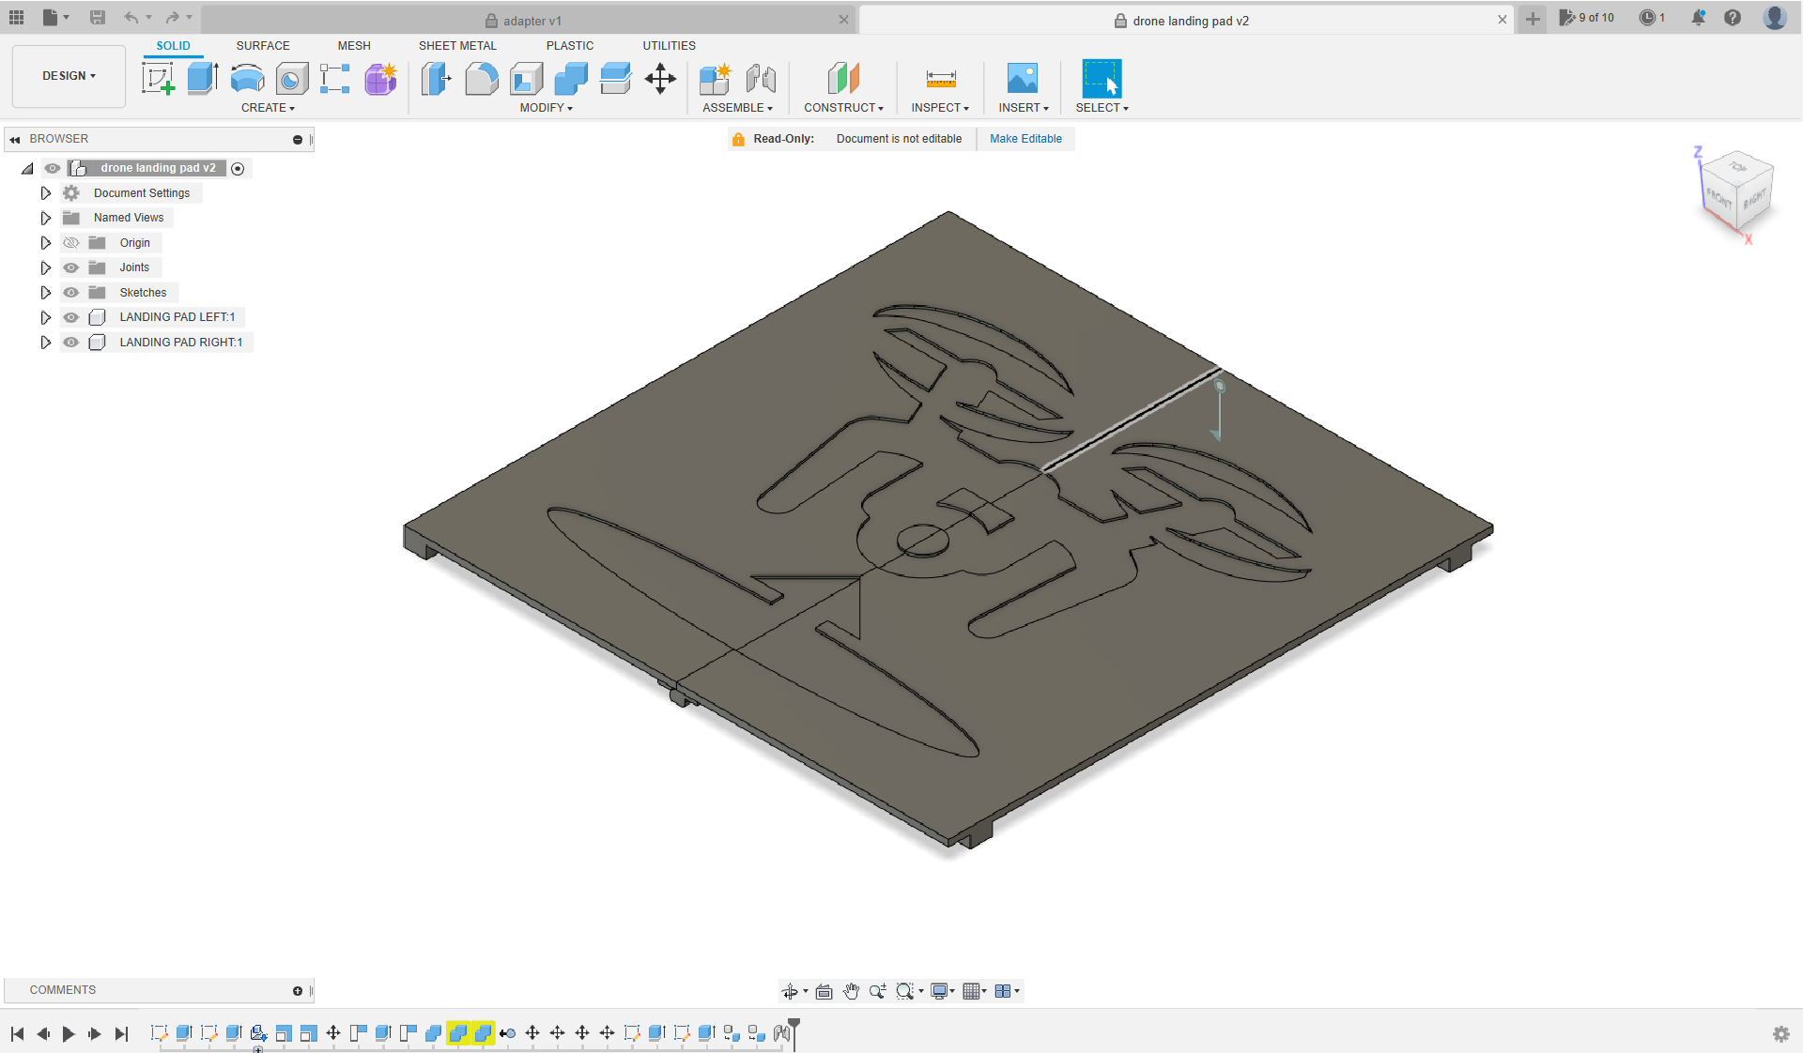Show the hidden Origin folder

pos(70,243)
